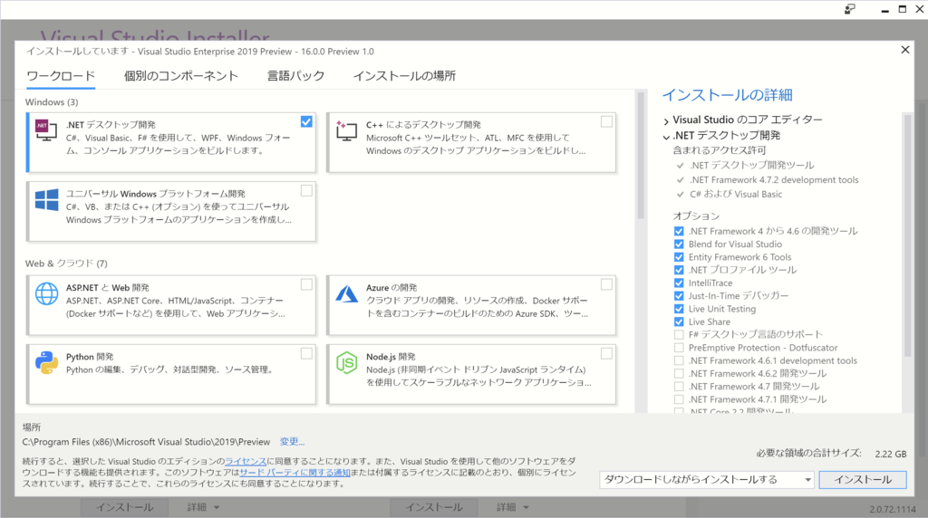928x518 pixels.
Task: Check the Azure の開発 workload checkbox
Action: tap(606, 284)
